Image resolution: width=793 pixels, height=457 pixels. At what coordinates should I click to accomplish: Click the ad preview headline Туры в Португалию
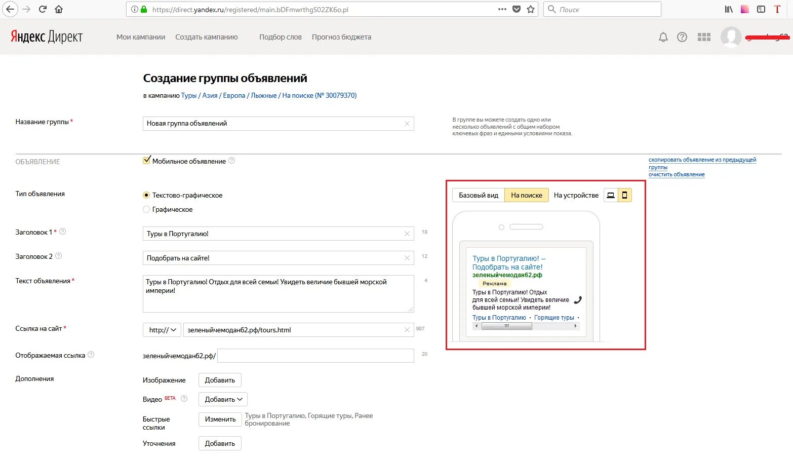click(x=509, y=262)
